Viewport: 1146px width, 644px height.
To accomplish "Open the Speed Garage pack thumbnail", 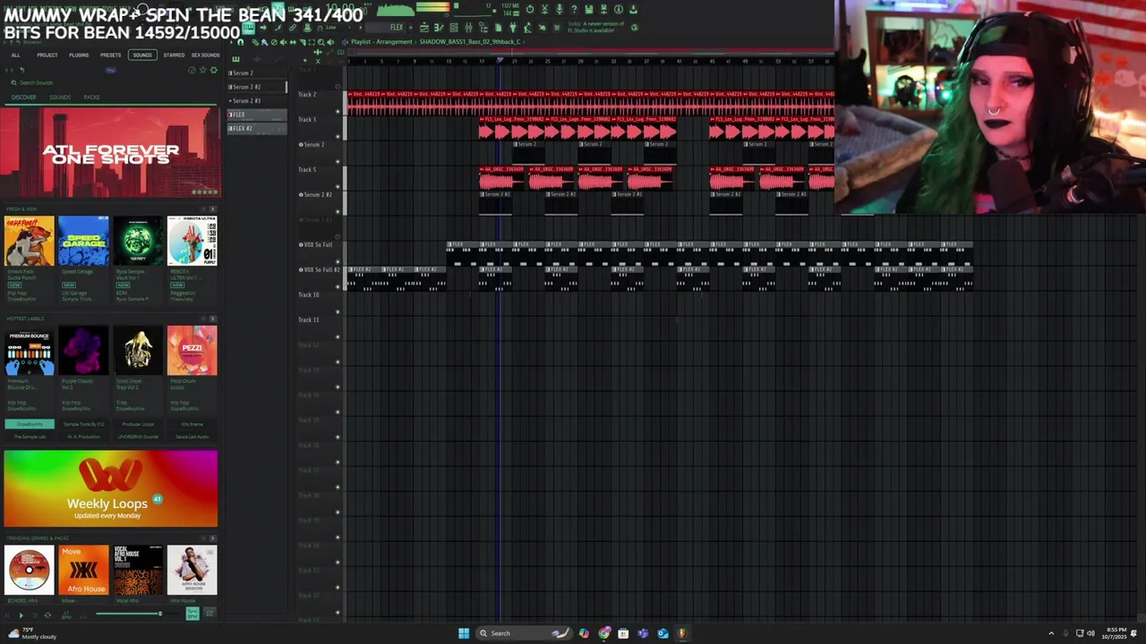I will click(83, 241).
